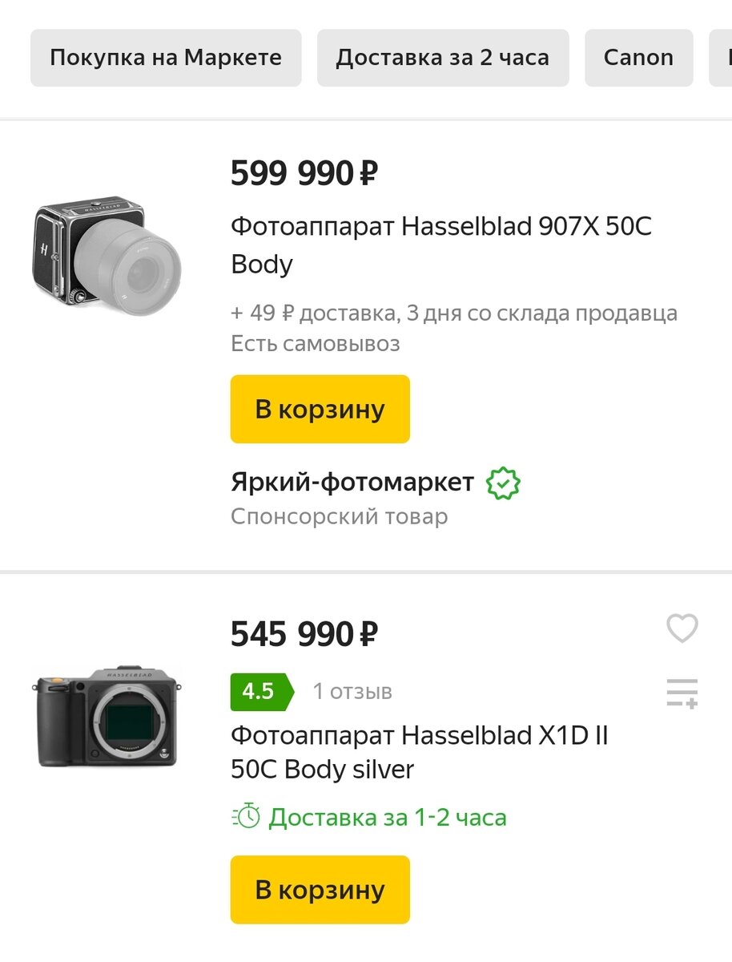Click the partially visible filter chip at right edge
732x962 pixels.
725,57
